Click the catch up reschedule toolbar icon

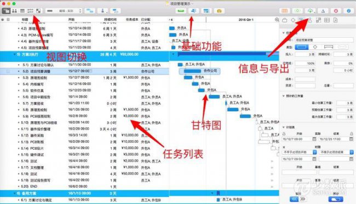pos(193,10)
